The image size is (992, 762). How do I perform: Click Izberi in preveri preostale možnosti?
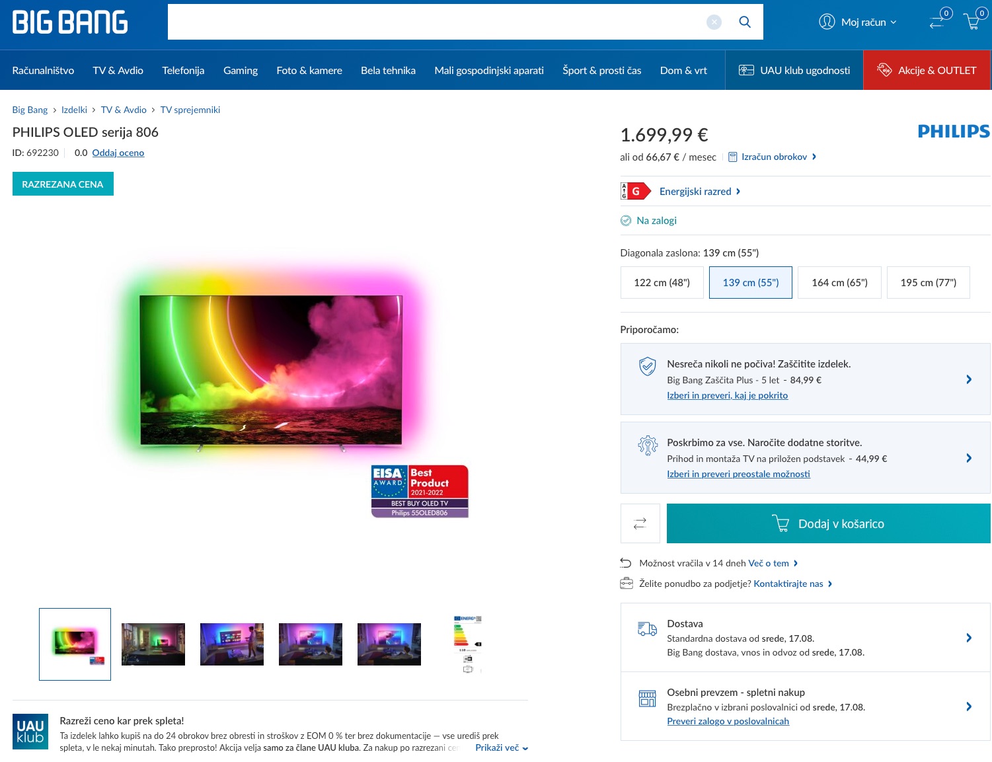pyautogui.click(x=738, y=474)
